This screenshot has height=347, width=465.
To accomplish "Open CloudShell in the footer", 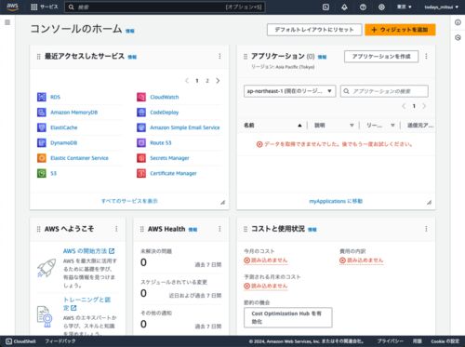I will pos(20,341).
